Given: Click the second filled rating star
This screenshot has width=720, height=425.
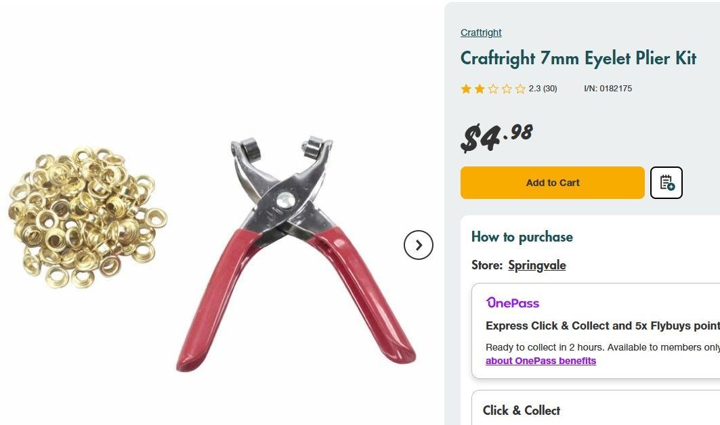Looking at the screenshot, I should tap(480, 89).
